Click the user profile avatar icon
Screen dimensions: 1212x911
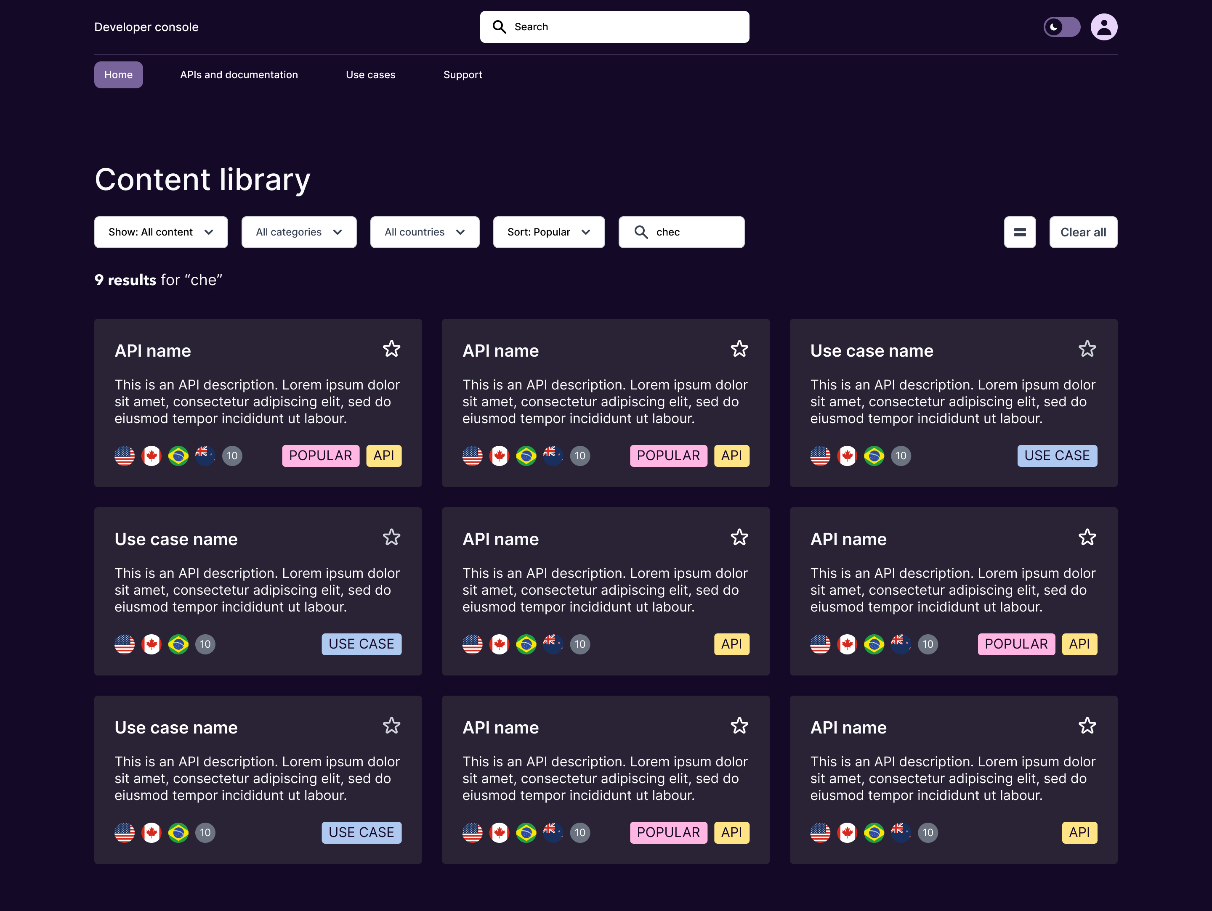tap(1103, 27)
